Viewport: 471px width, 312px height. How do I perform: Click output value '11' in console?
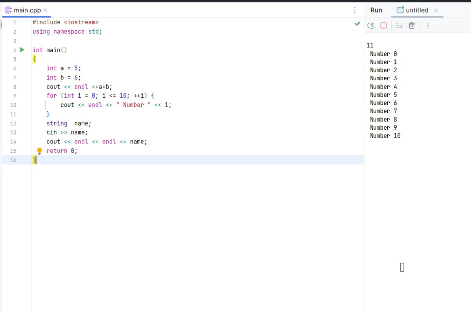tap(370, 45)
